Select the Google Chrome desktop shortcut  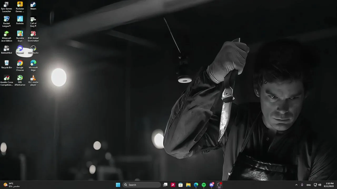(x=20, y=66)
